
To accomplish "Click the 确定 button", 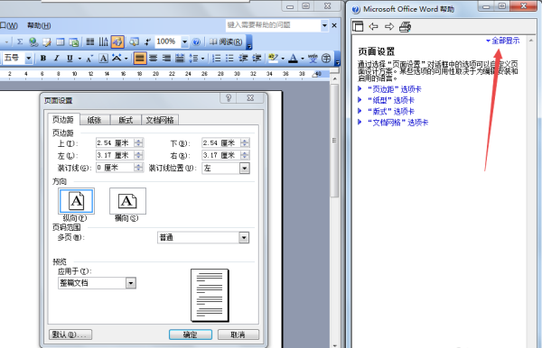I will 191,334.
